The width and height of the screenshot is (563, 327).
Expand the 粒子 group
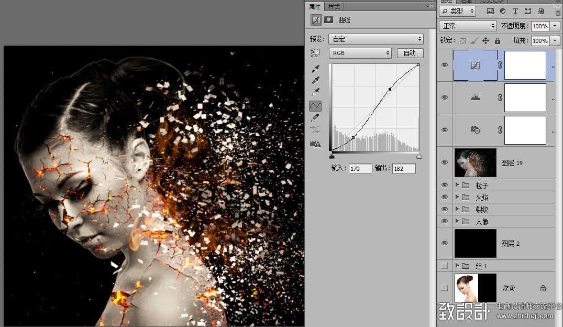[x=457, y=185]
